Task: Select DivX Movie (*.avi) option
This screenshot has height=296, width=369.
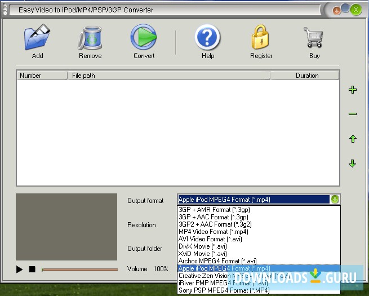Action: click(259, 246)
